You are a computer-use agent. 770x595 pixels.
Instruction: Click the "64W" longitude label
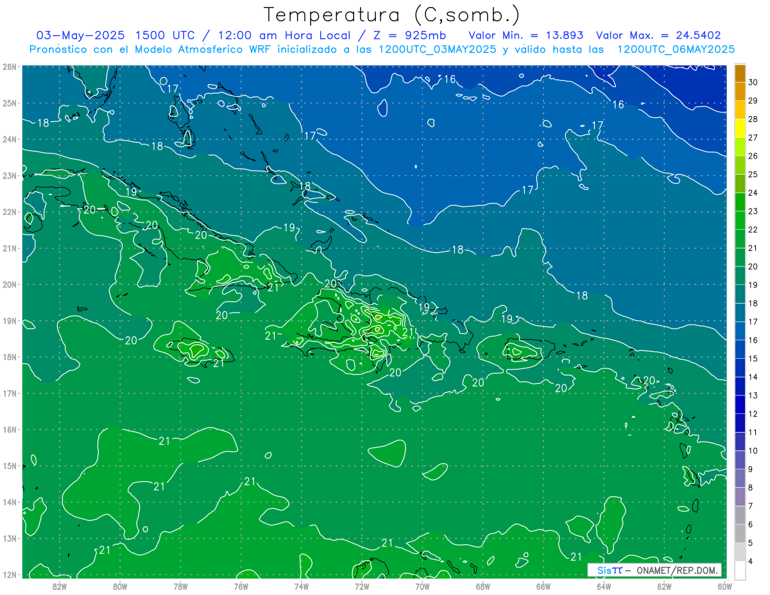604,586
